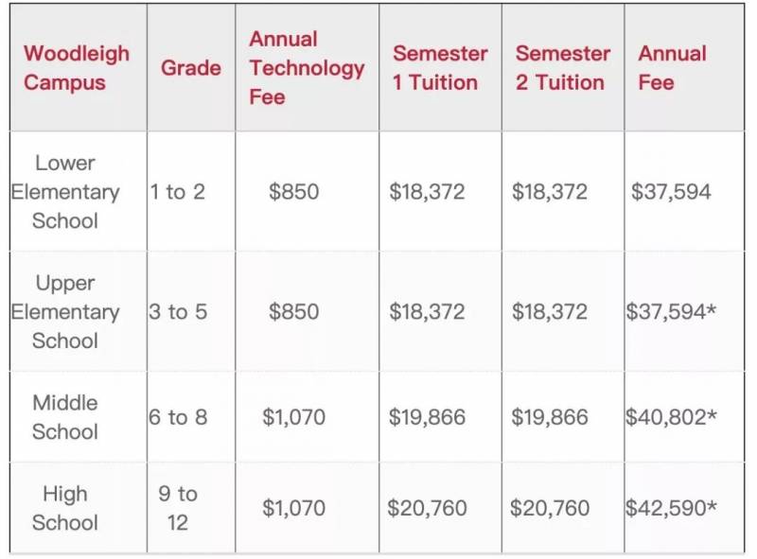Click the grade range 1 to 2
This screenshot has width=757, height=559.
pos(177,192)
